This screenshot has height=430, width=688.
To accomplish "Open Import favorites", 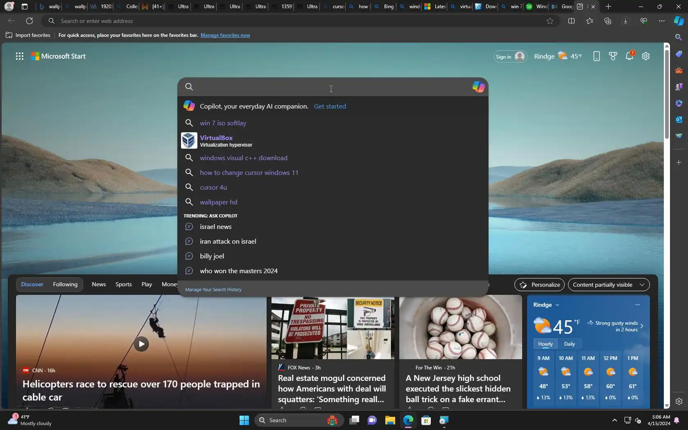I will pos(28,35).
